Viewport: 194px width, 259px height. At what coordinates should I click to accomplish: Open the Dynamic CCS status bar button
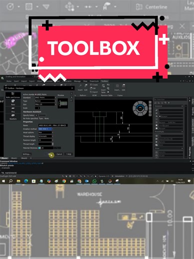click(104, 176)
